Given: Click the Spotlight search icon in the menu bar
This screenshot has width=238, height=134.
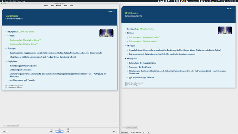Looking at the screenshot, I should click(x=207, y=1).
